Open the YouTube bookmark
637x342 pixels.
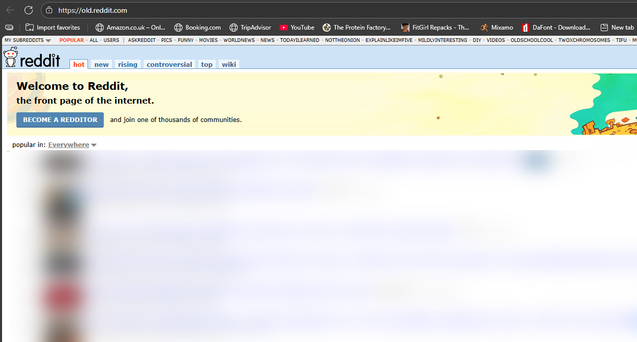tap(297, 28)
